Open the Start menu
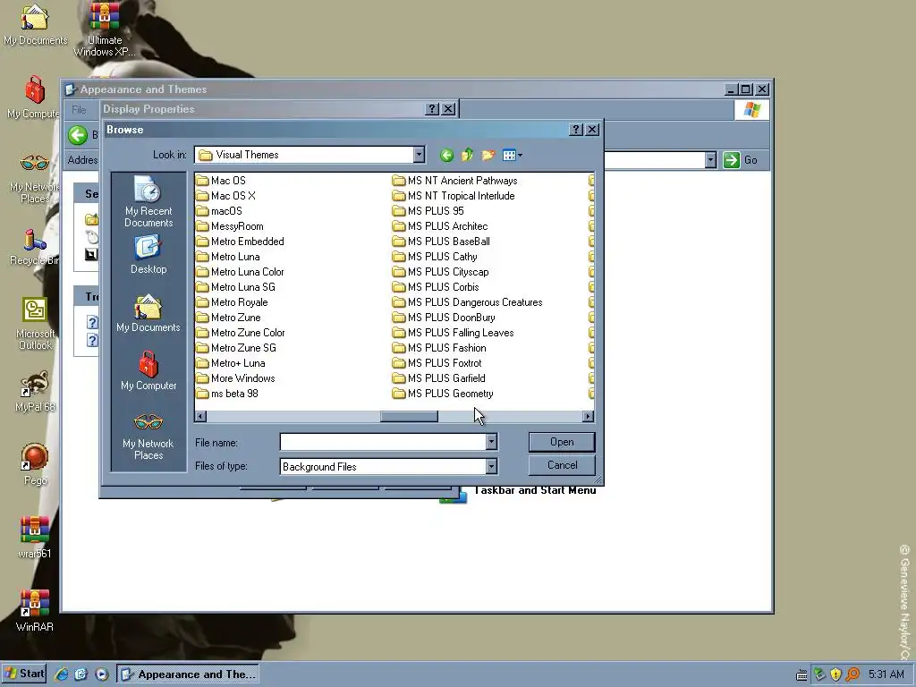Screen dimensions: 916x687 (x=24, y=674)
